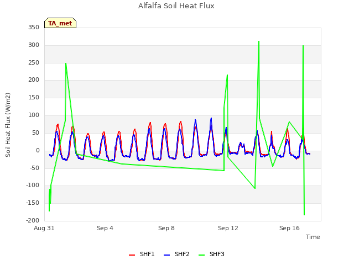Click the Aug 31 x-axis label

point(44,228)
